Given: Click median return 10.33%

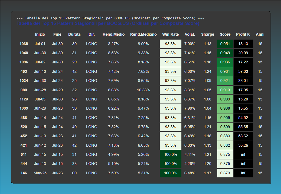Looking at the screenshot, I should tap(143, 90).
